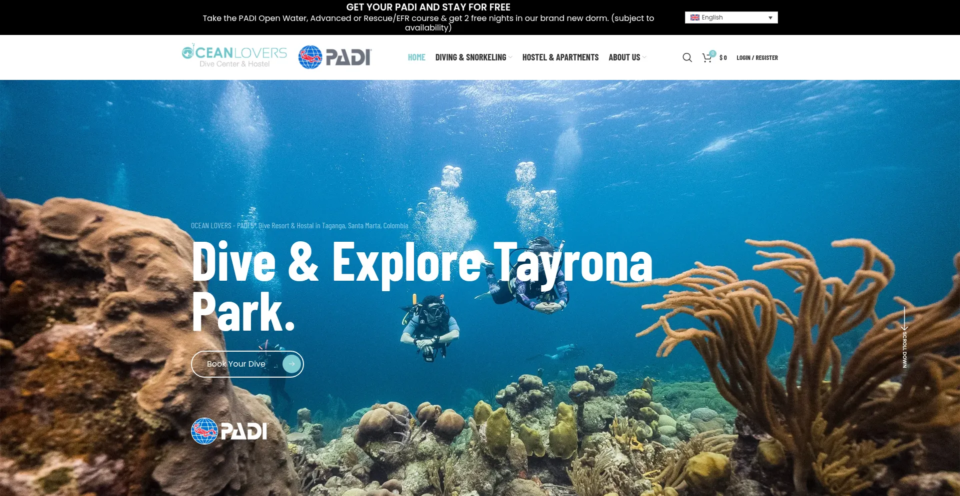The width and height of the screenshot is (960, 496).
Task: Click the Dive & Explore Tayrona Park heading
Action: (422, 286)
